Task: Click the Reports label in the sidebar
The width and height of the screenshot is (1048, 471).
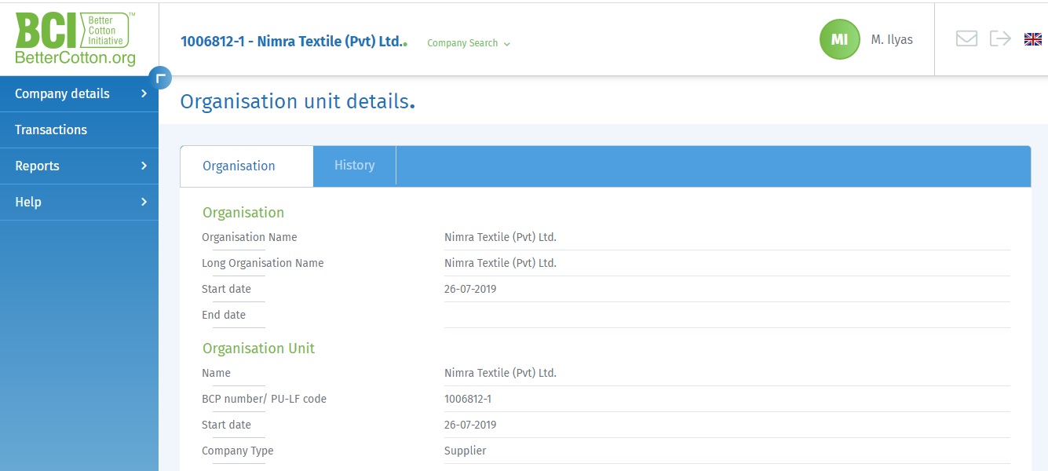Action: pos(37,166)
